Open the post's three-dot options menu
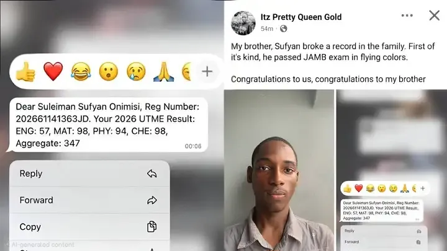Image resolution: width=447 pixels, height=251 pixels. pyautogui.click(x=407, y=15)
